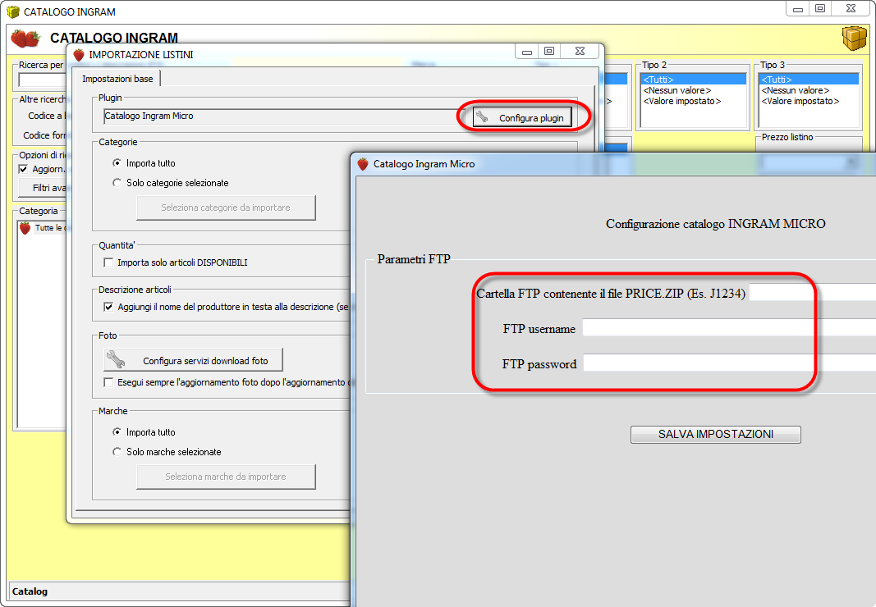Click the Configura plugin button
The image size is (876, 607).
(522, 118)
